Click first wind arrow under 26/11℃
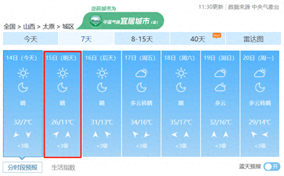284x176 pixels. (x=56, y=135)
